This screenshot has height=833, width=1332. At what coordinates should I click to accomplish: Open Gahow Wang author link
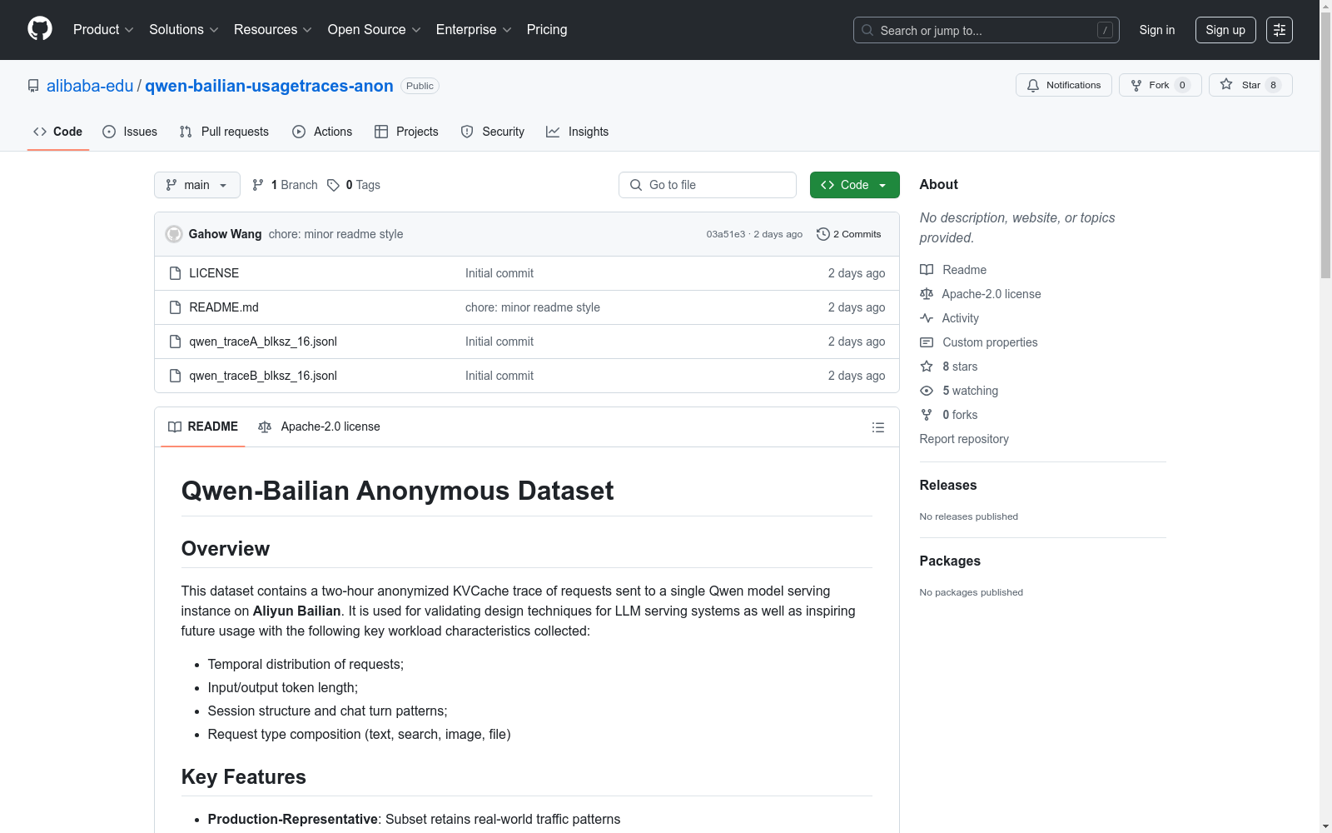point(225,234)
